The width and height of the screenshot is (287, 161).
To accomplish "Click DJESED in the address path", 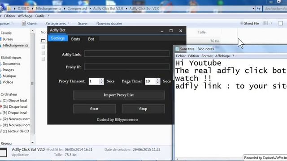I will pos(23,8).
